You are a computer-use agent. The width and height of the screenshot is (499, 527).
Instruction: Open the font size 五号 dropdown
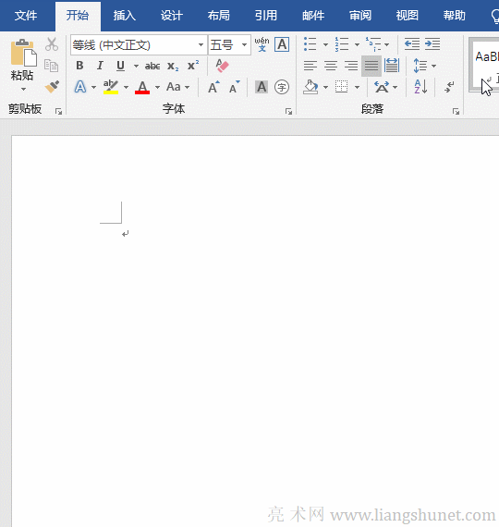(244, 44)
